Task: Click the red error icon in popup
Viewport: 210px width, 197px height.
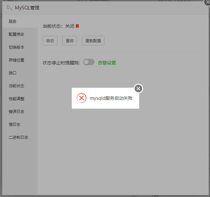Action: tap(81, 98)
